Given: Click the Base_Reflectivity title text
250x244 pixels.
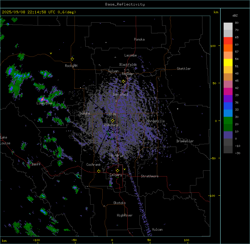Looking at the screenshot, I should (125, 4).
